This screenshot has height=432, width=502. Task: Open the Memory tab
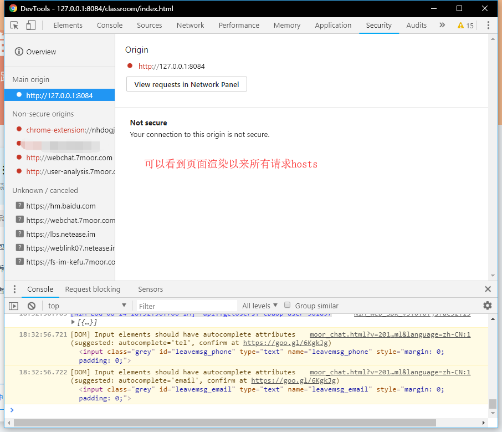pyautogui.click(x=287, y=26)
